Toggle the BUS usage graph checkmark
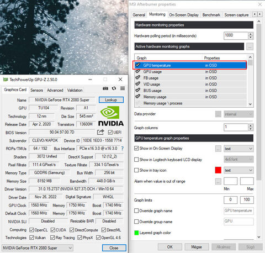Viewport: 265px width, 253px height. click(x=137, y=90)
